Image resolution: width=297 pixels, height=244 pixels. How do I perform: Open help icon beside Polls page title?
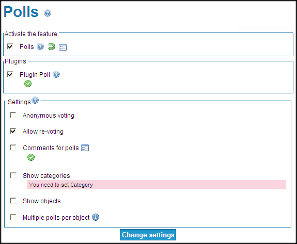pos(48,13)
